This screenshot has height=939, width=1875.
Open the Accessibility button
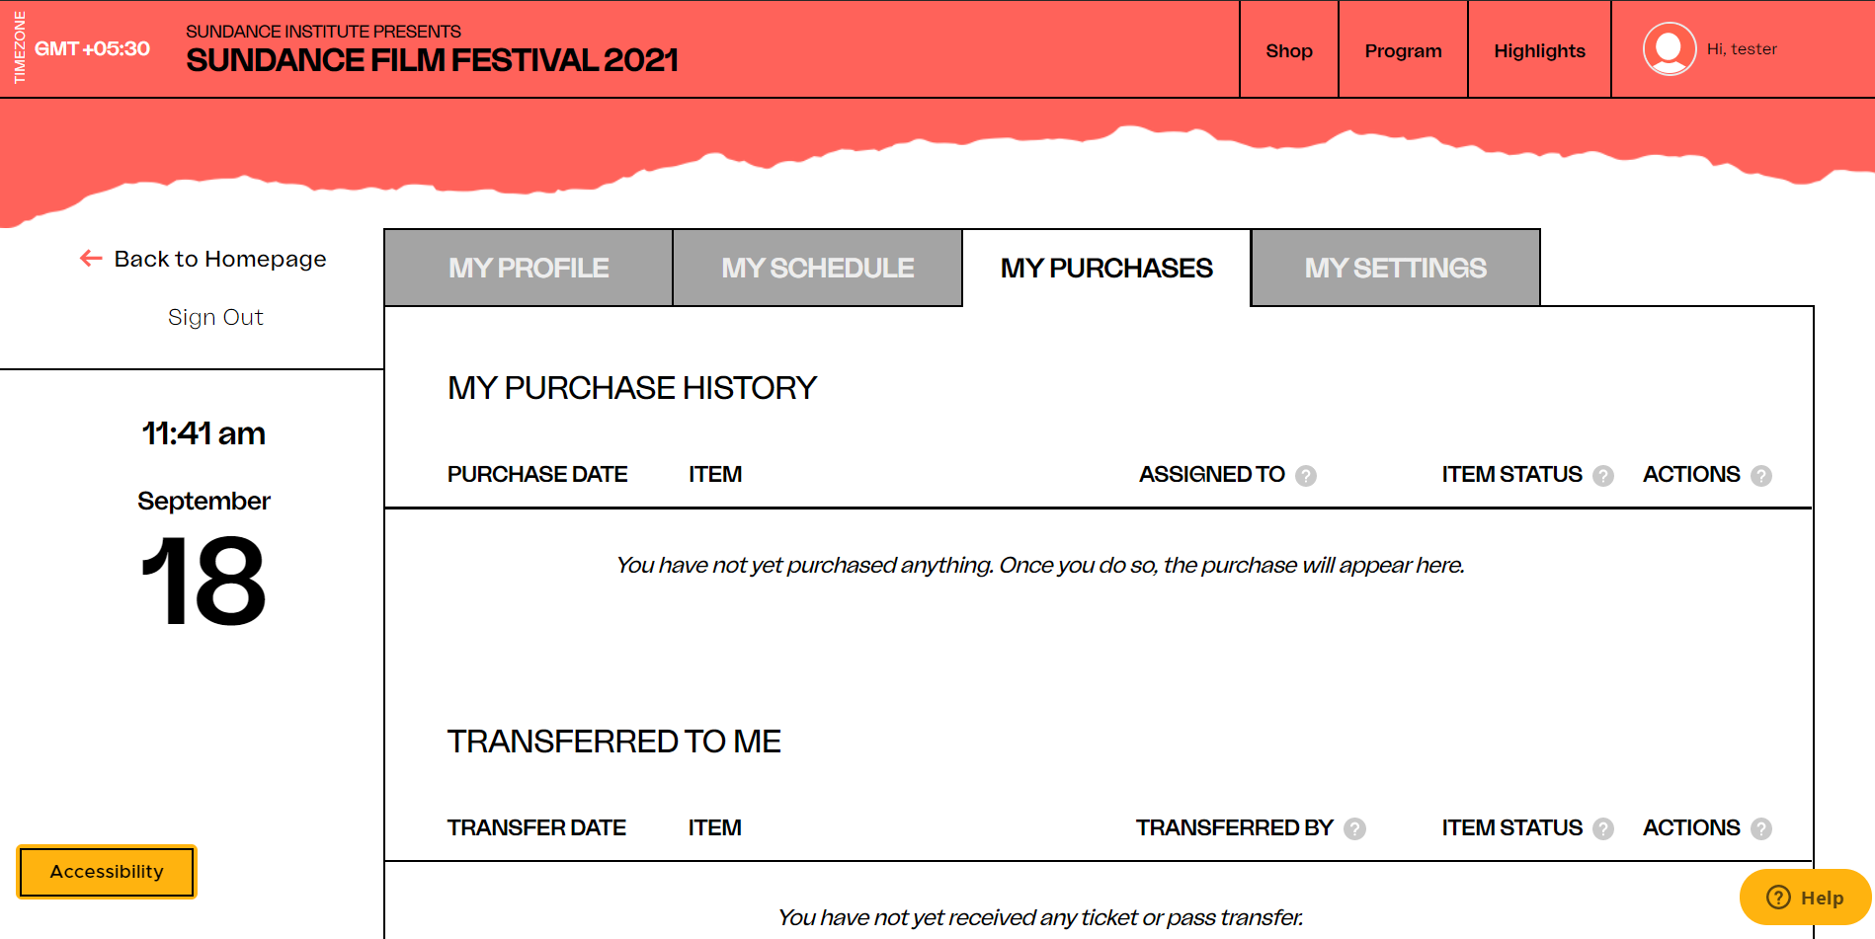[107, 872]
